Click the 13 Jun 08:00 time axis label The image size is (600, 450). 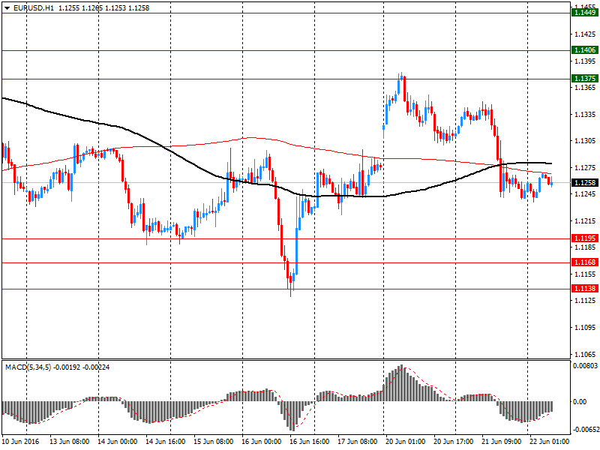coord(69,441)
